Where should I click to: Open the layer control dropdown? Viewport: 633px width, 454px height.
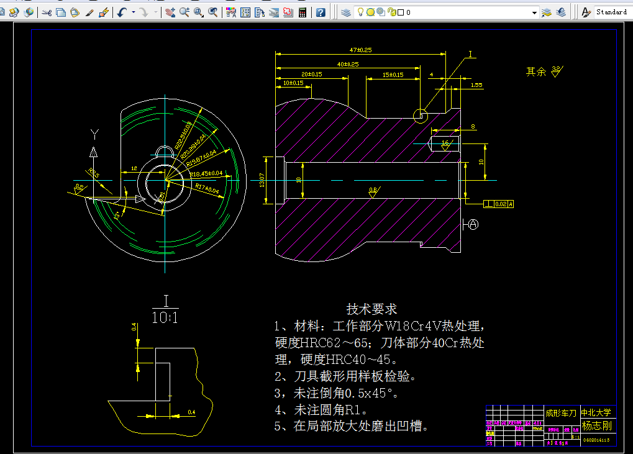pos(535,11)
